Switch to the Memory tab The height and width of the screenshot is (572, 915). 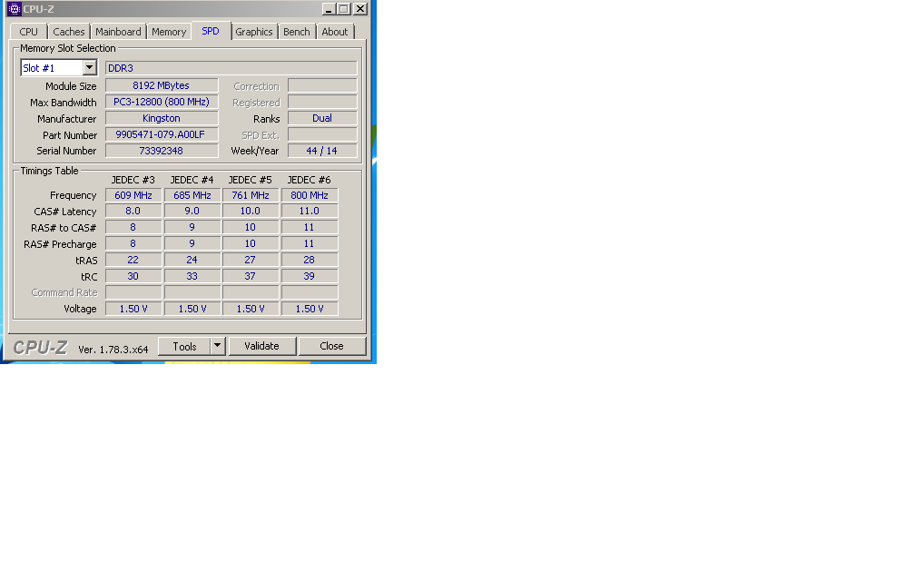[169, 32]
